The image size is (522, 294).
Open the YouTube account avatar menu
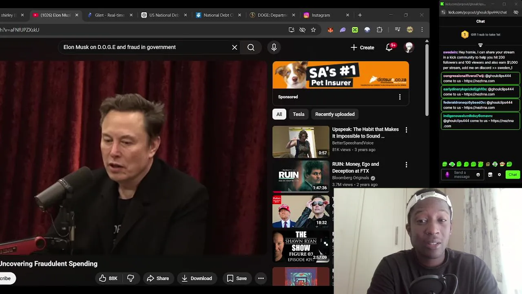[x=409, y=47]
